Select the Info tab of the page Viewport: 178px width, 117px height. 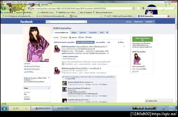coord(74,33)
